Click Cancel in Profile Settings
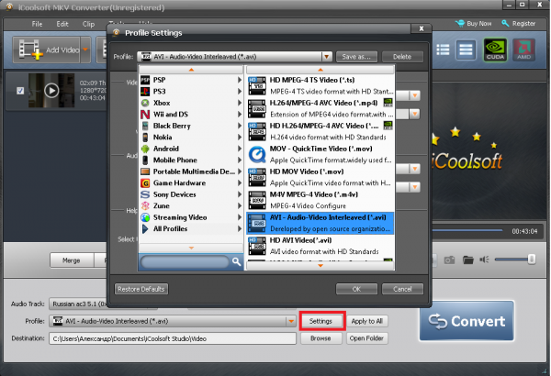This screenshot has height=376, width=551. (x=402, y=289)
